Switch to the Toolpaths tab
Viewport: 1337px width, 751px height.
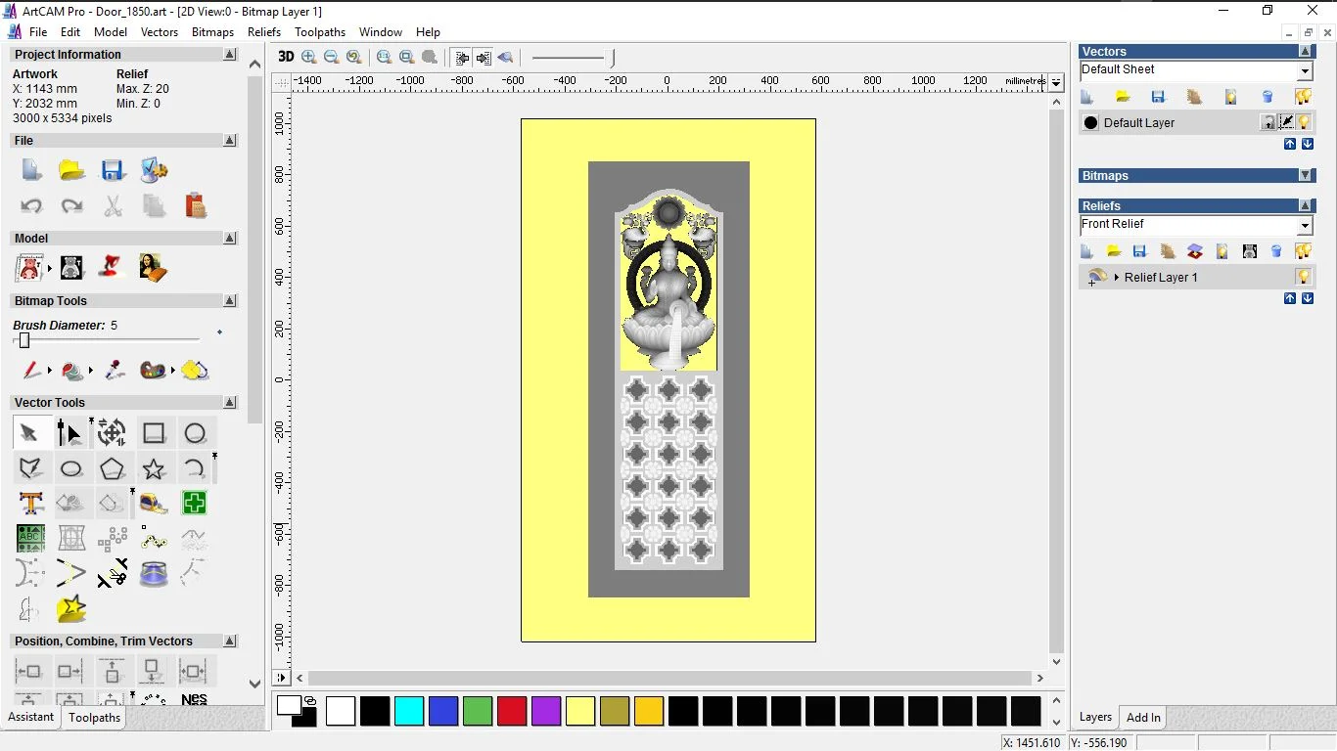click(x=94, y=717)
